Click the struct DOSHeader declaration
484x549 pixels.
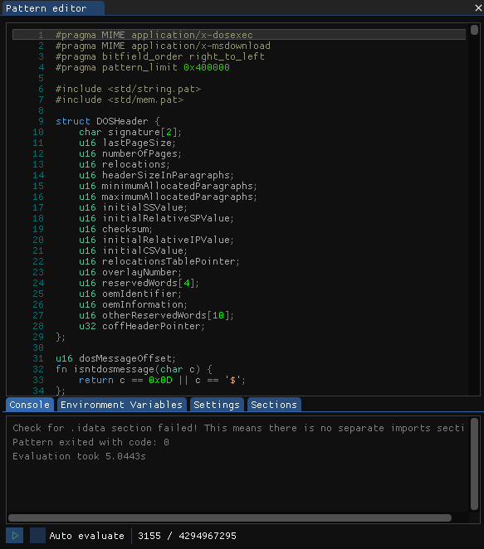[x=108, y=121]
